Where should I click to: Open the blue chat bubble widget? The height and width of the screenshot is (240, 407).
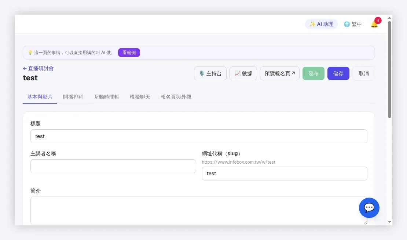(x=369, y=208)
